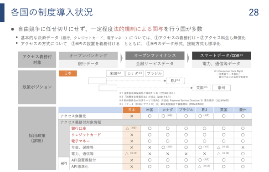Select the orange 日本 box beside 政策ポジション
The image size is (269, 172).
[x=68, y=73]
